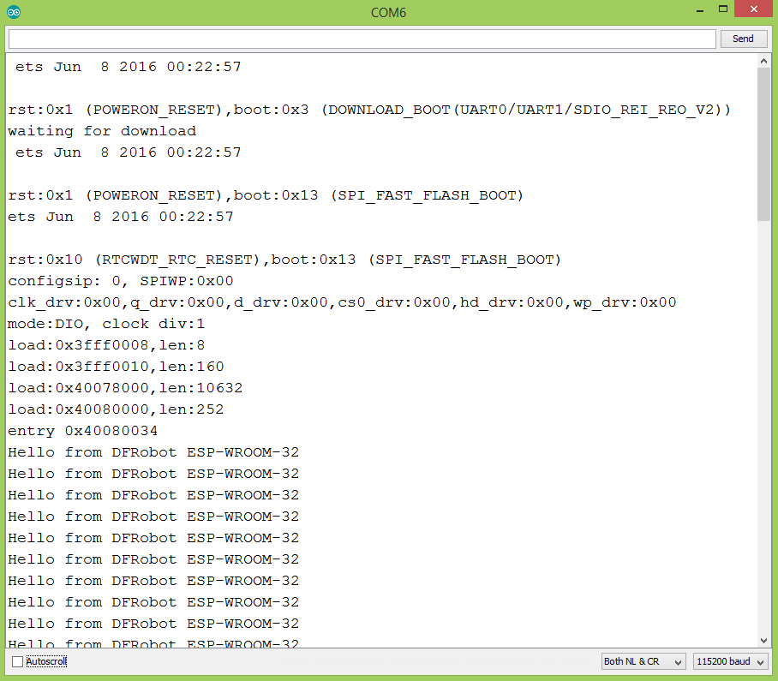Maximize the COM6 window
Screen dimensions: 778x681
722,9
